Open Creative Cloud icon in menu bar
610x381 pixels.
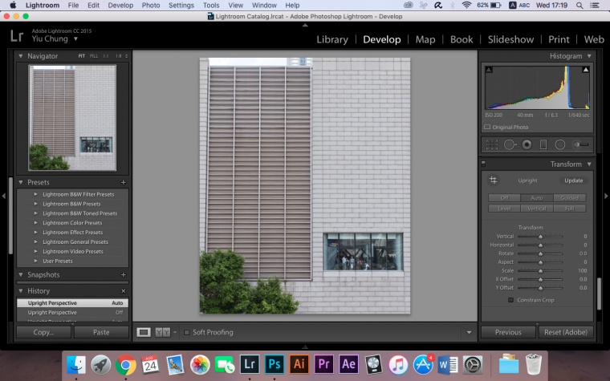408,6
